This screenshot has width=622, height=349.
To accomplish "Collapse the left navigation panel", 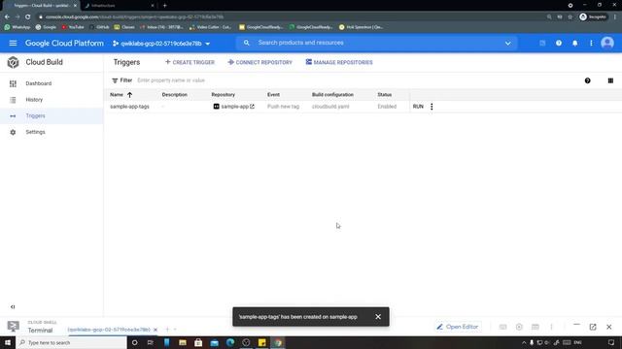I will 13,306.
